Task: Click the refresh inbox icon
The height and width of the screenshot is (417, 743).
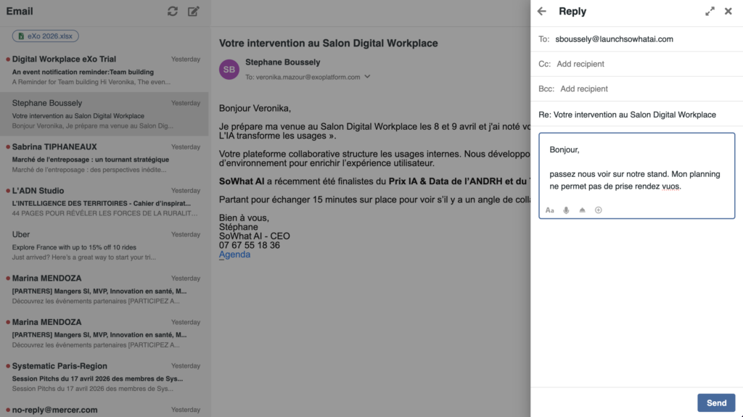Action: click(172, 12)
